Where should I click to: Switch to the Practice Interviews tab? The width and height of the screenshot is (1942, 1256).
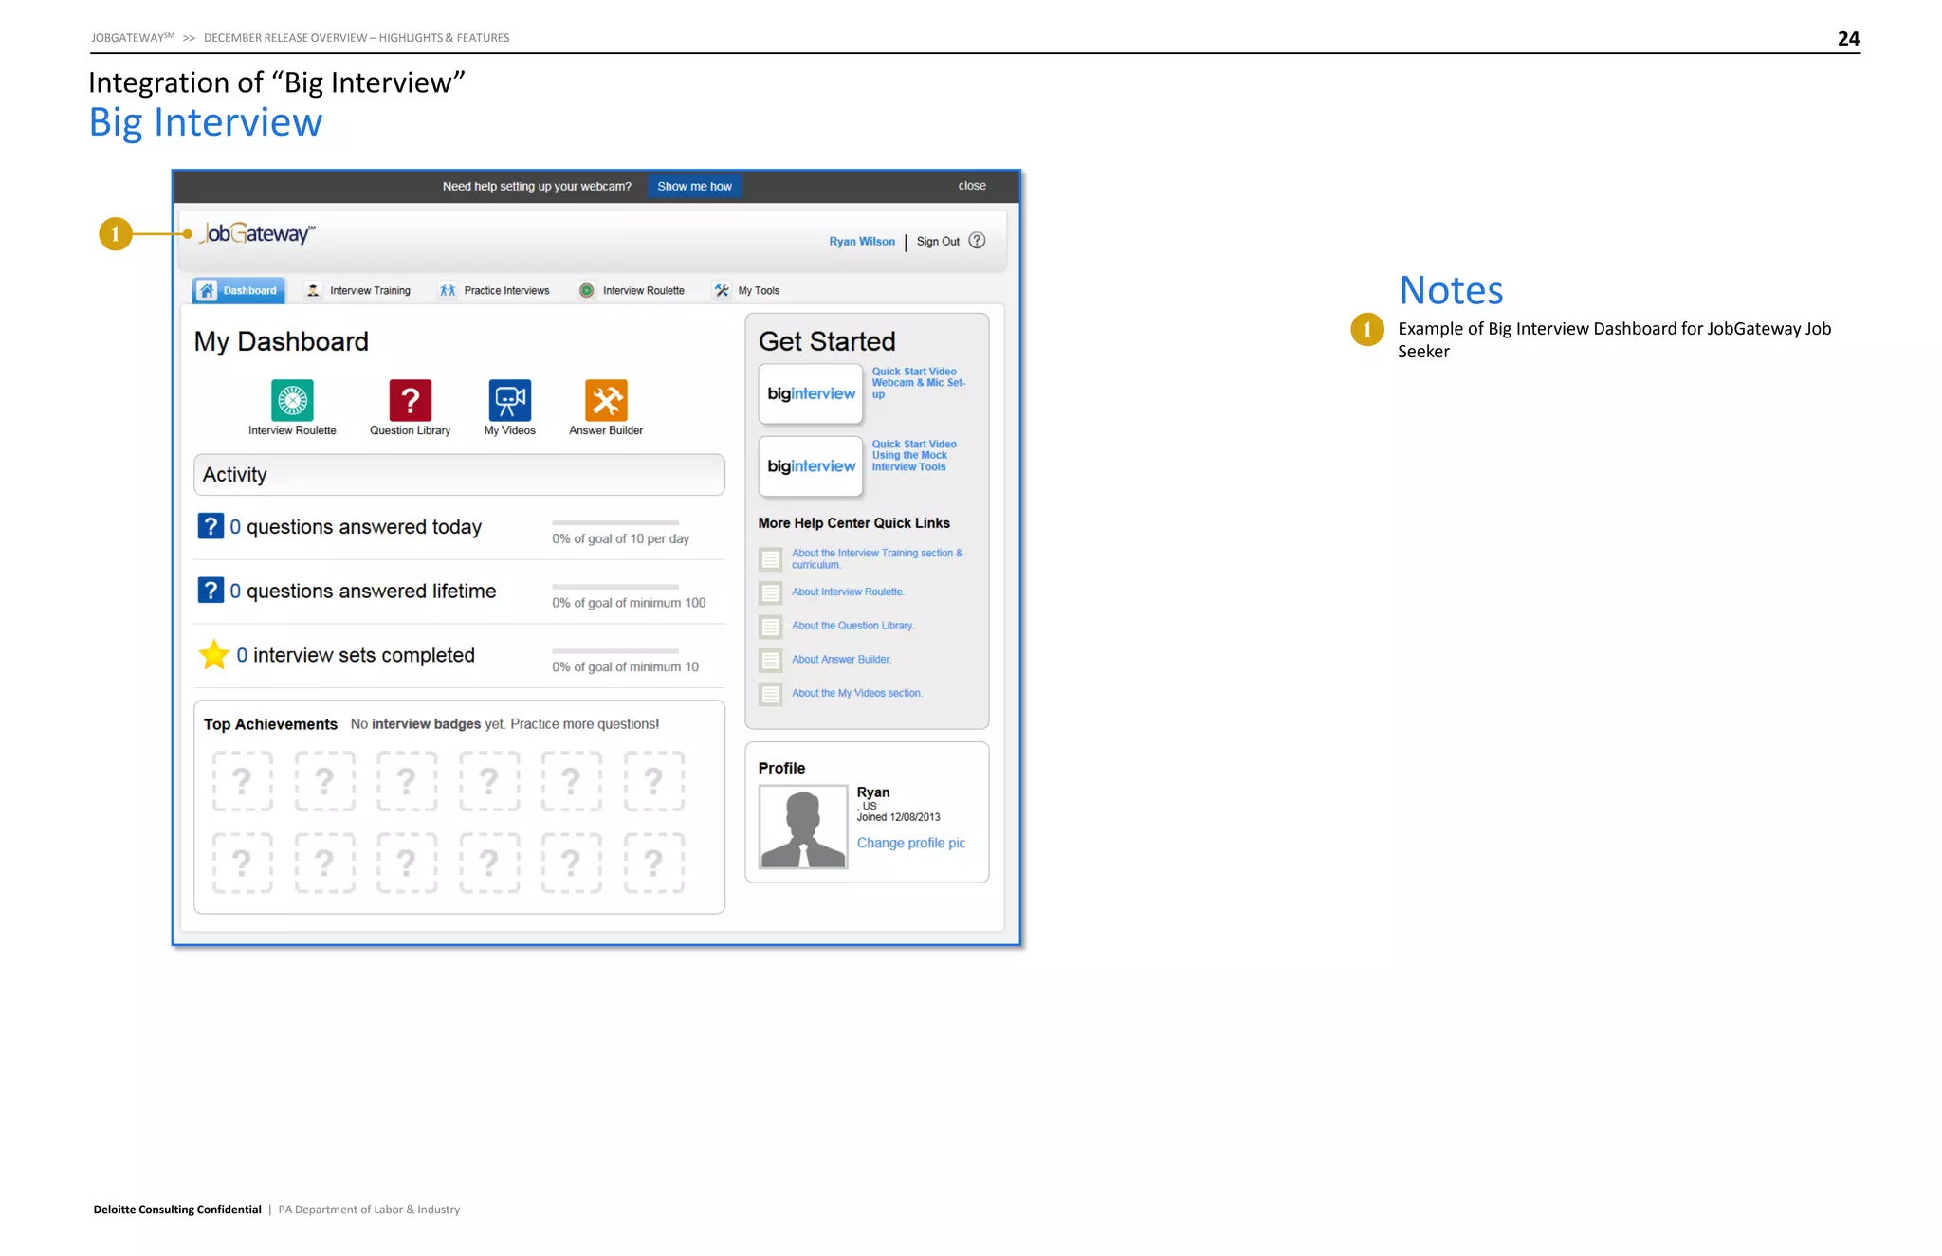[494, 291]
